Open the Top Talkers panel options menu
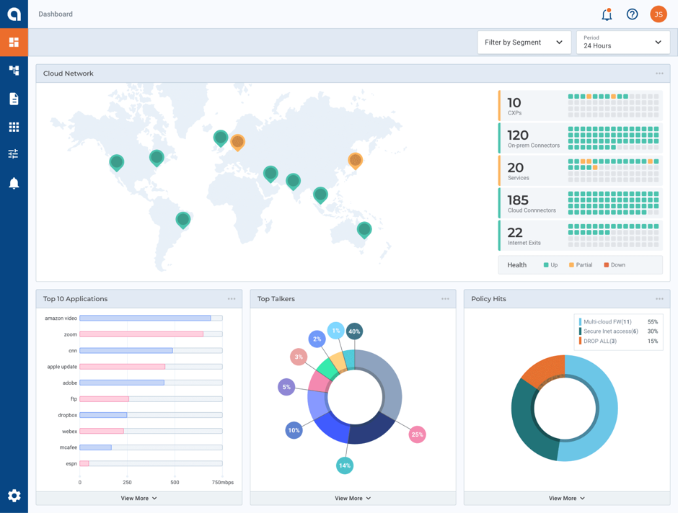678x513 pixels. [x=445, y=299]
